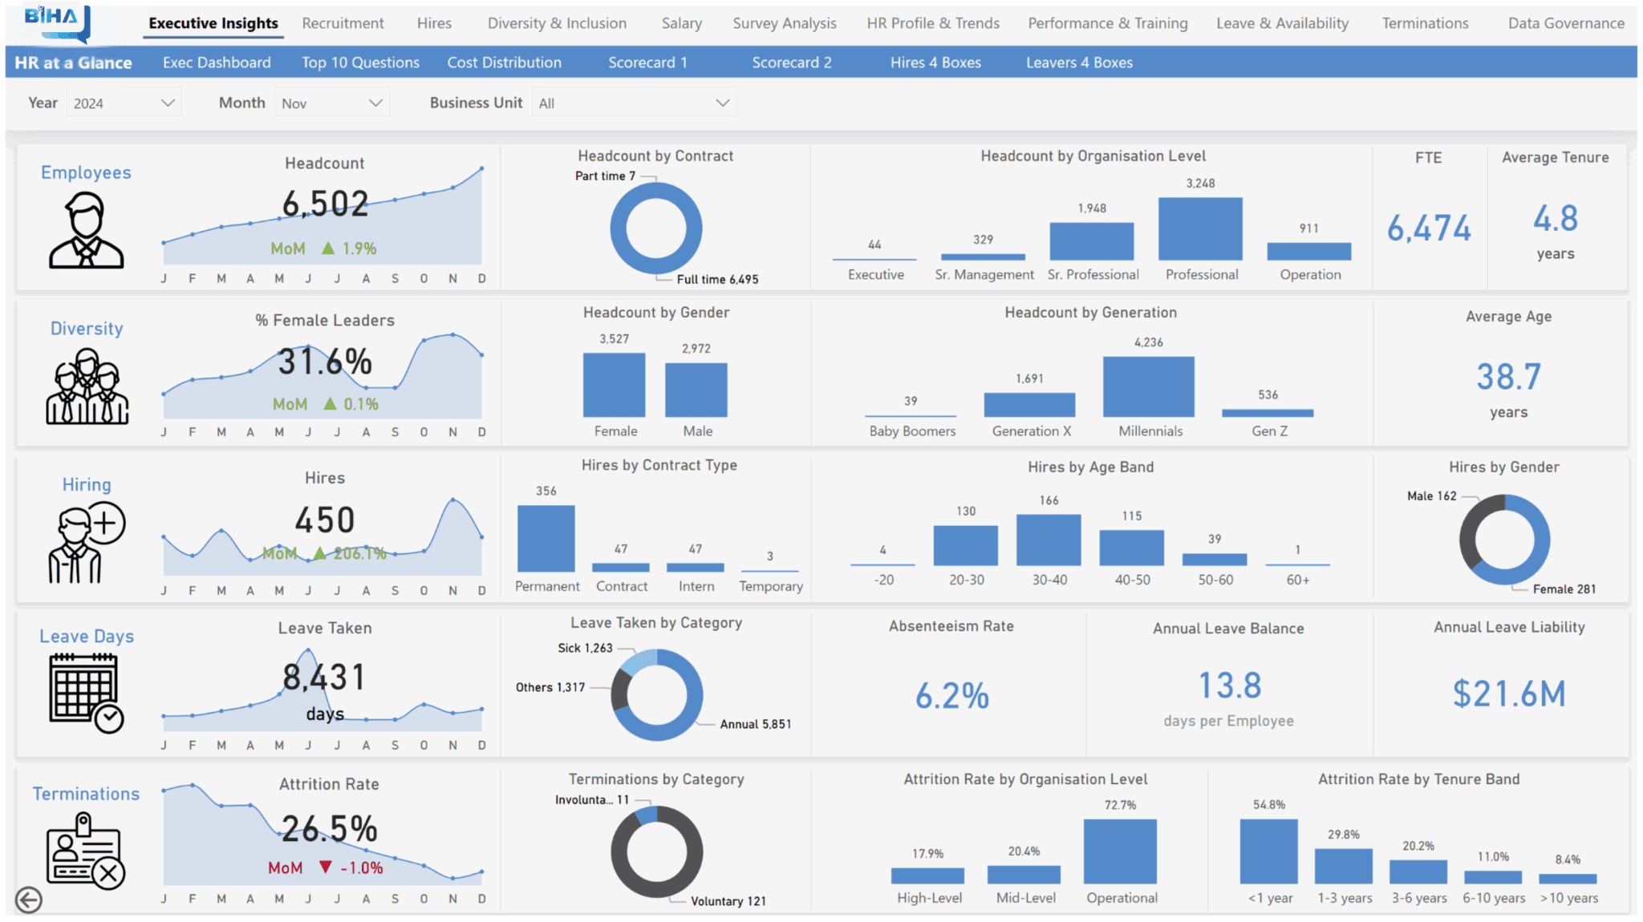The height and width of the screenshot is (922, 1643).
Task: Open the Year 2024 dropdown
Action: [124, 103]
